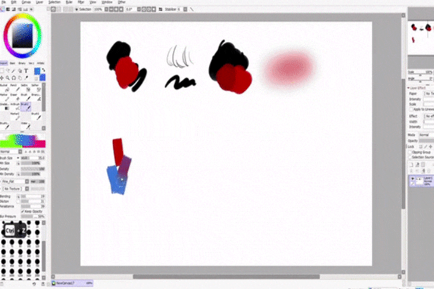Open the Selection menu
434x289 pixels.
tap(54, 2)
